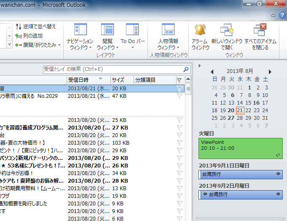Click the message list scrollbar thumb
This screenshot has width=287, height=221.
tap(188, 89)
